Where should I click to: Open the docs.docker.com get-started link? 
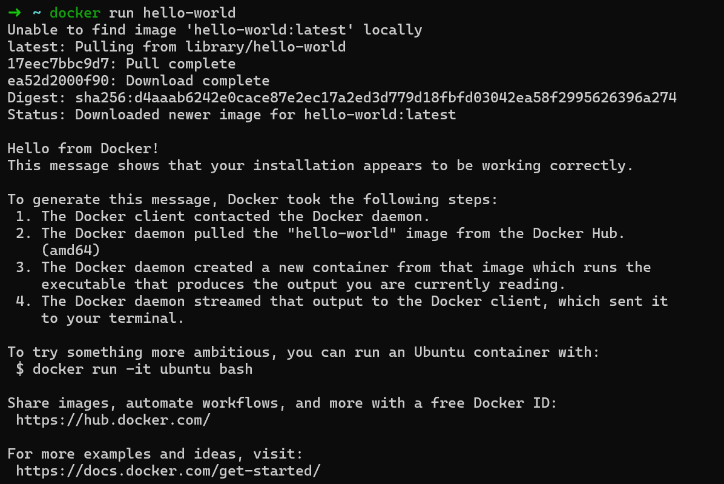[168, 471]
